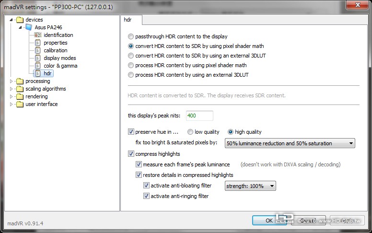Open the color & gamma page icon
This screenshot has width=372, height=233.
(38, 66)
